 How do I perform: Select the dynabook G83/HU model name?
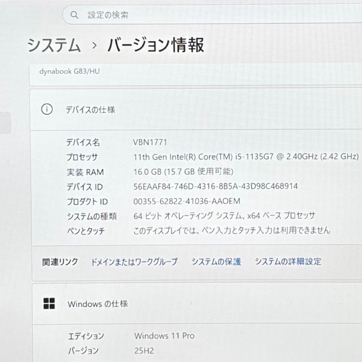pyautogui.click(x=69, y=71)
